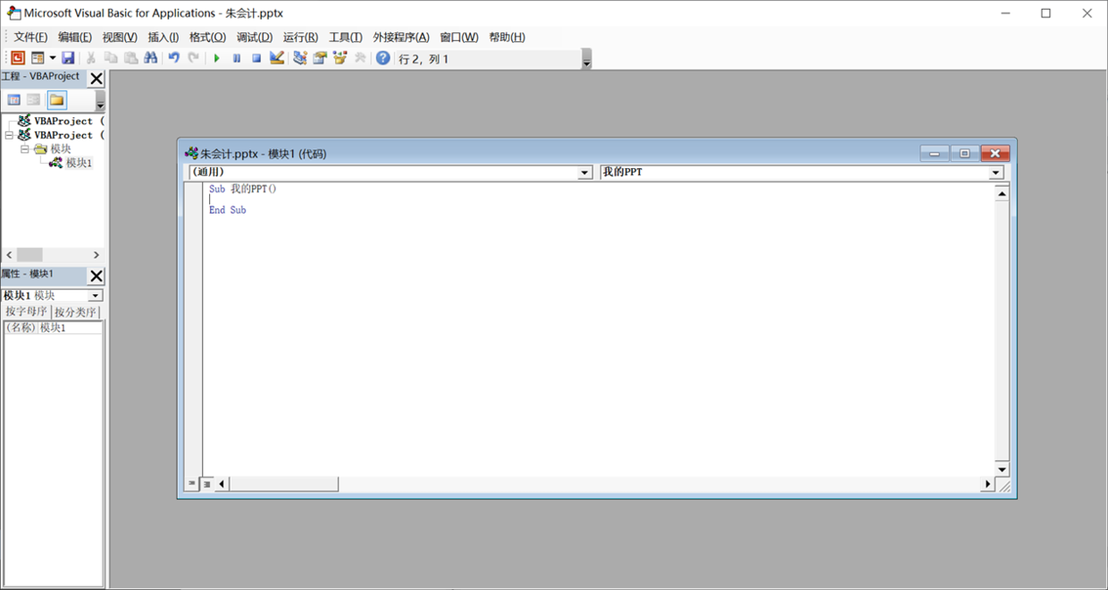Screen dimensions: 1108x590
Task: Toggle Design Mode in the toolbar
Action: tap(277, 58)
